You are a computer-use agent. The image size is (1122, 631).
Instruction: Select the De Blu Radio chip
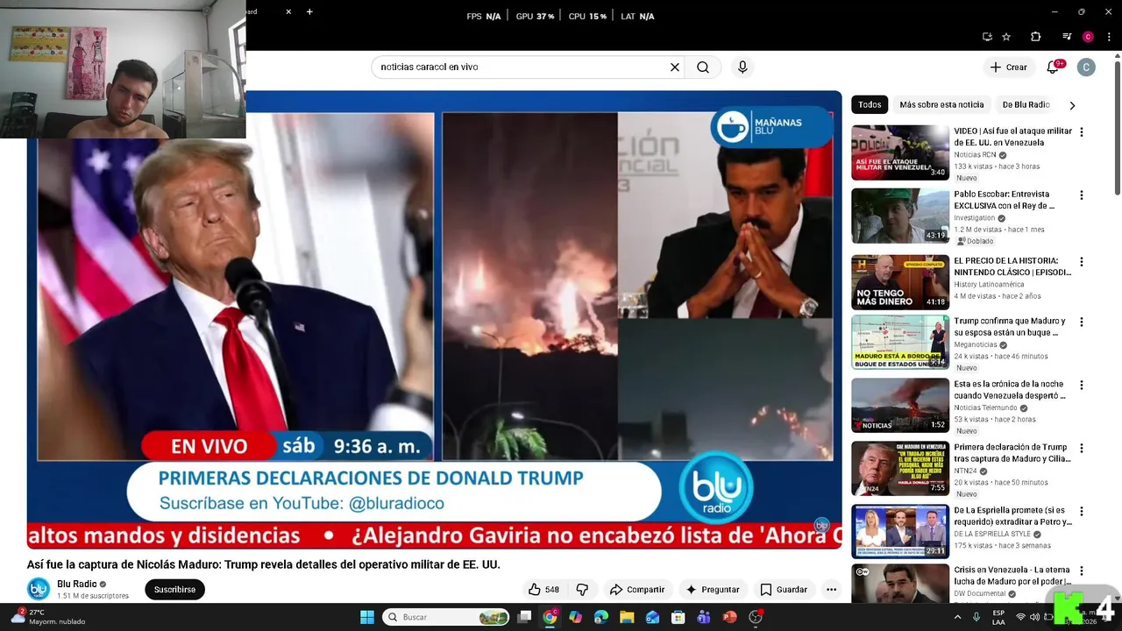pyautogui.click(x=1026, y=104)
